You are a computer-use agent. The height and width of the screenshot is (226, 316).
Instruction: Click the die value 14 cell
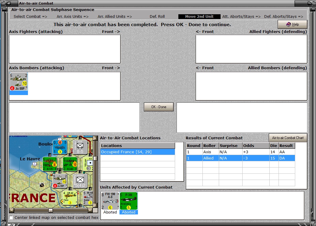click(274, 152)
